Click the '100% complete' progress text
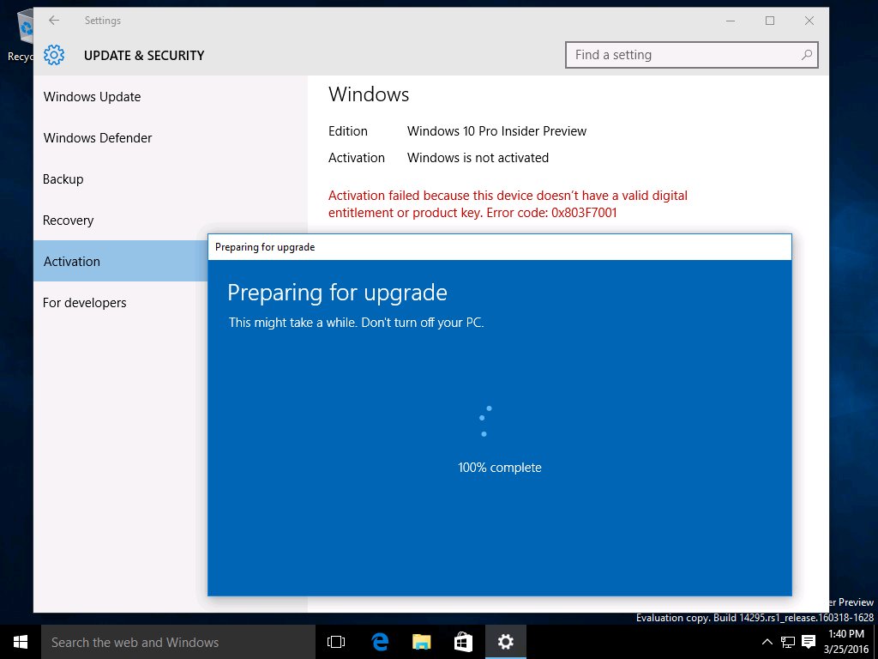 click(x=500, y=468)
